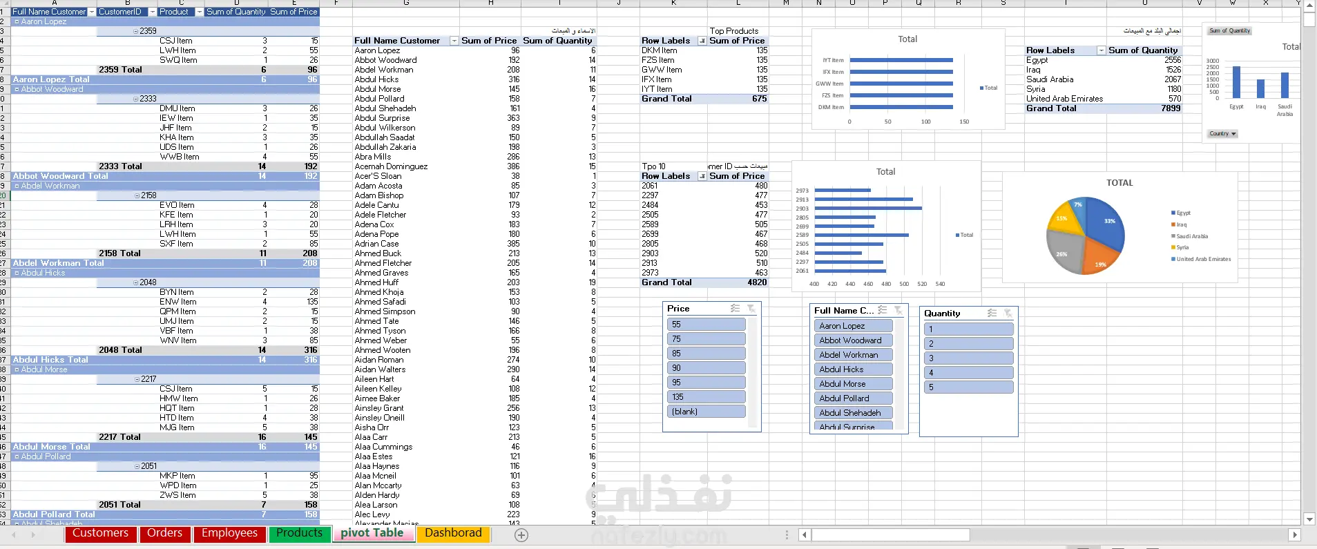Choose Abdul Pollard in the name slicer

click(x=854, y=398)
